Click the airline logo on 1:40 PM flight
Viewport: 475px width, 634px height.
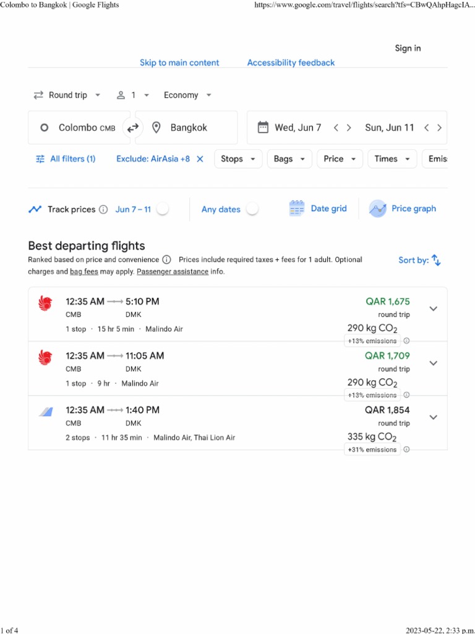(x=46, y=412)
